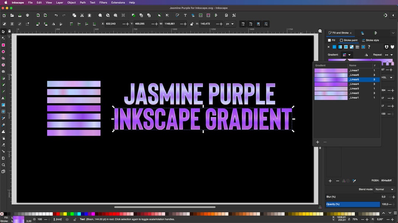Open the Filters menu
Image resolution: width=398 pixels, height=223 pixels.
point(103,3)
